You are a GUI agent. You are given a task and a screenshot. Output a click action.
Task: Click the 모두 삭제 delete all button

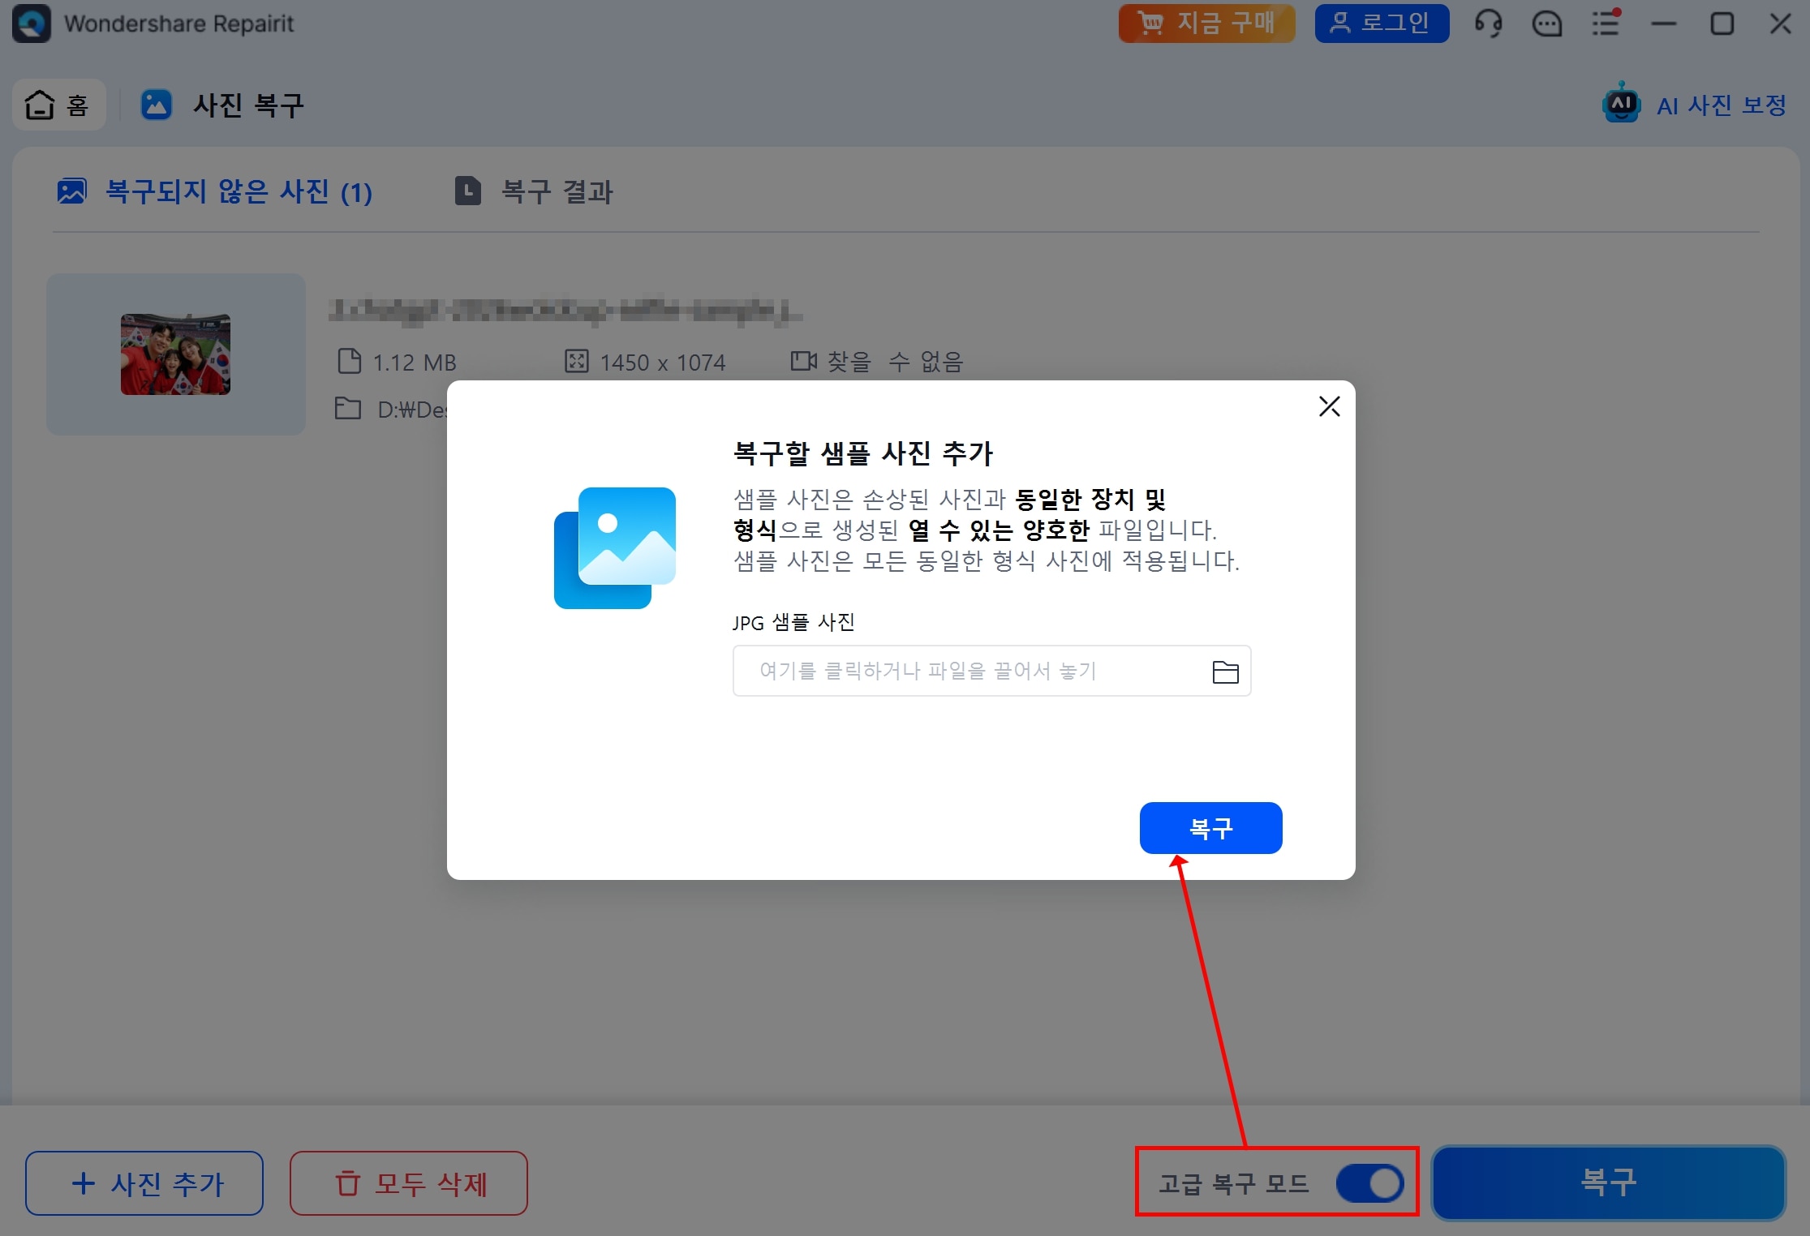(x=409, y=1183)
